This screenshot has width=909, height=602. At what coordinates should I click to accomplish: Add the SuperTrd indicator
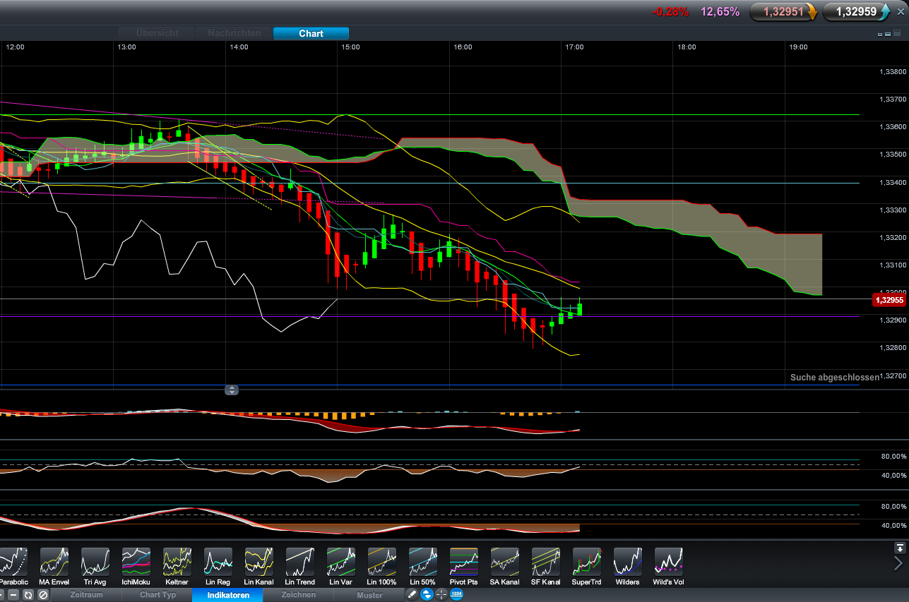coord(586,562)
